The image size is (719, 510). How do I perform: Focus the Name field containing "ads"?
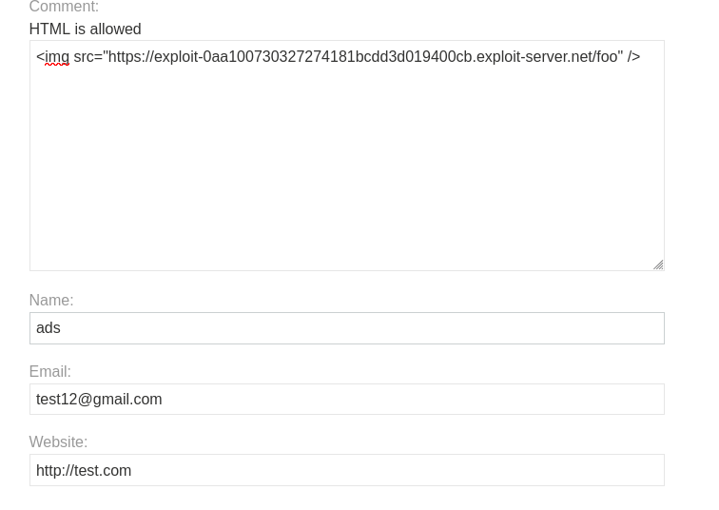tap(346, 328)
